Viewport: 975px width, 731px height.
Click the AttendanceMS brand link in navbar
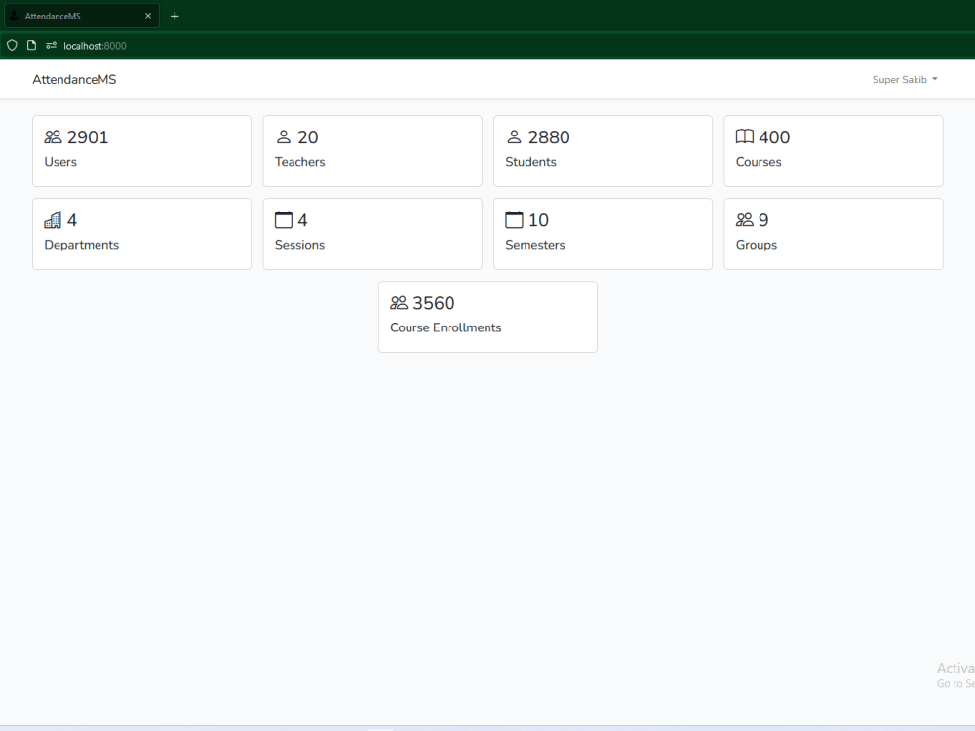coord(74,79)
